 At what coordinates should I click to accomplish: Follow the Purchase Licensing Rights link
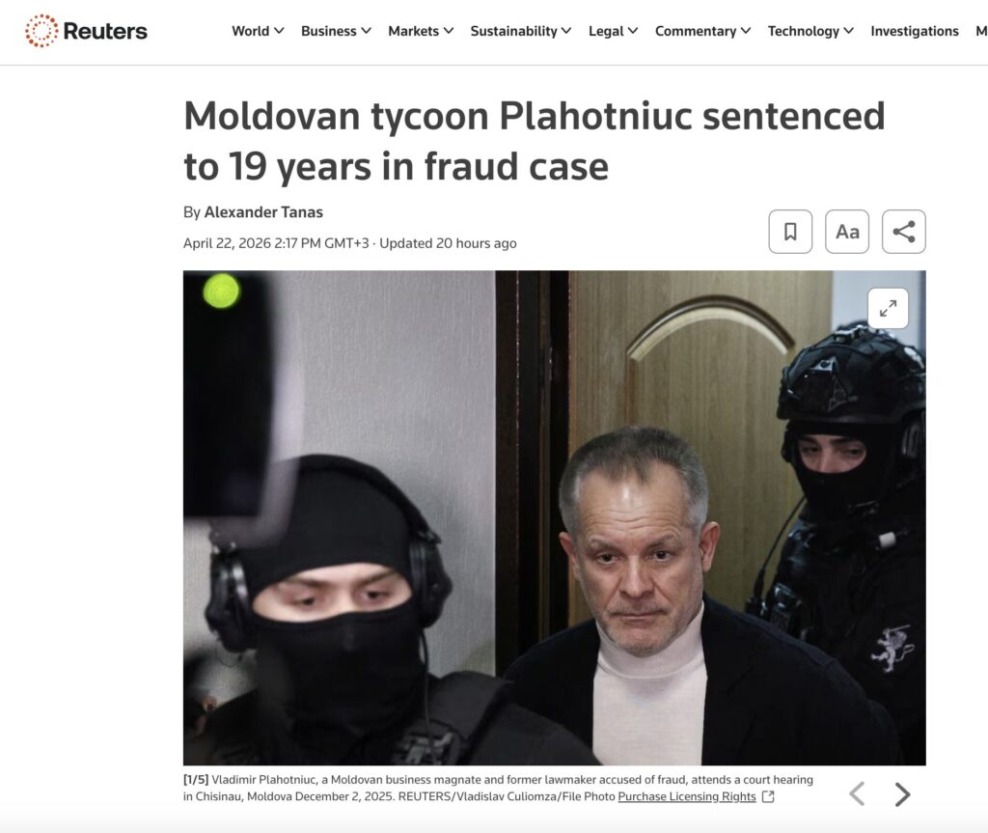687,796
